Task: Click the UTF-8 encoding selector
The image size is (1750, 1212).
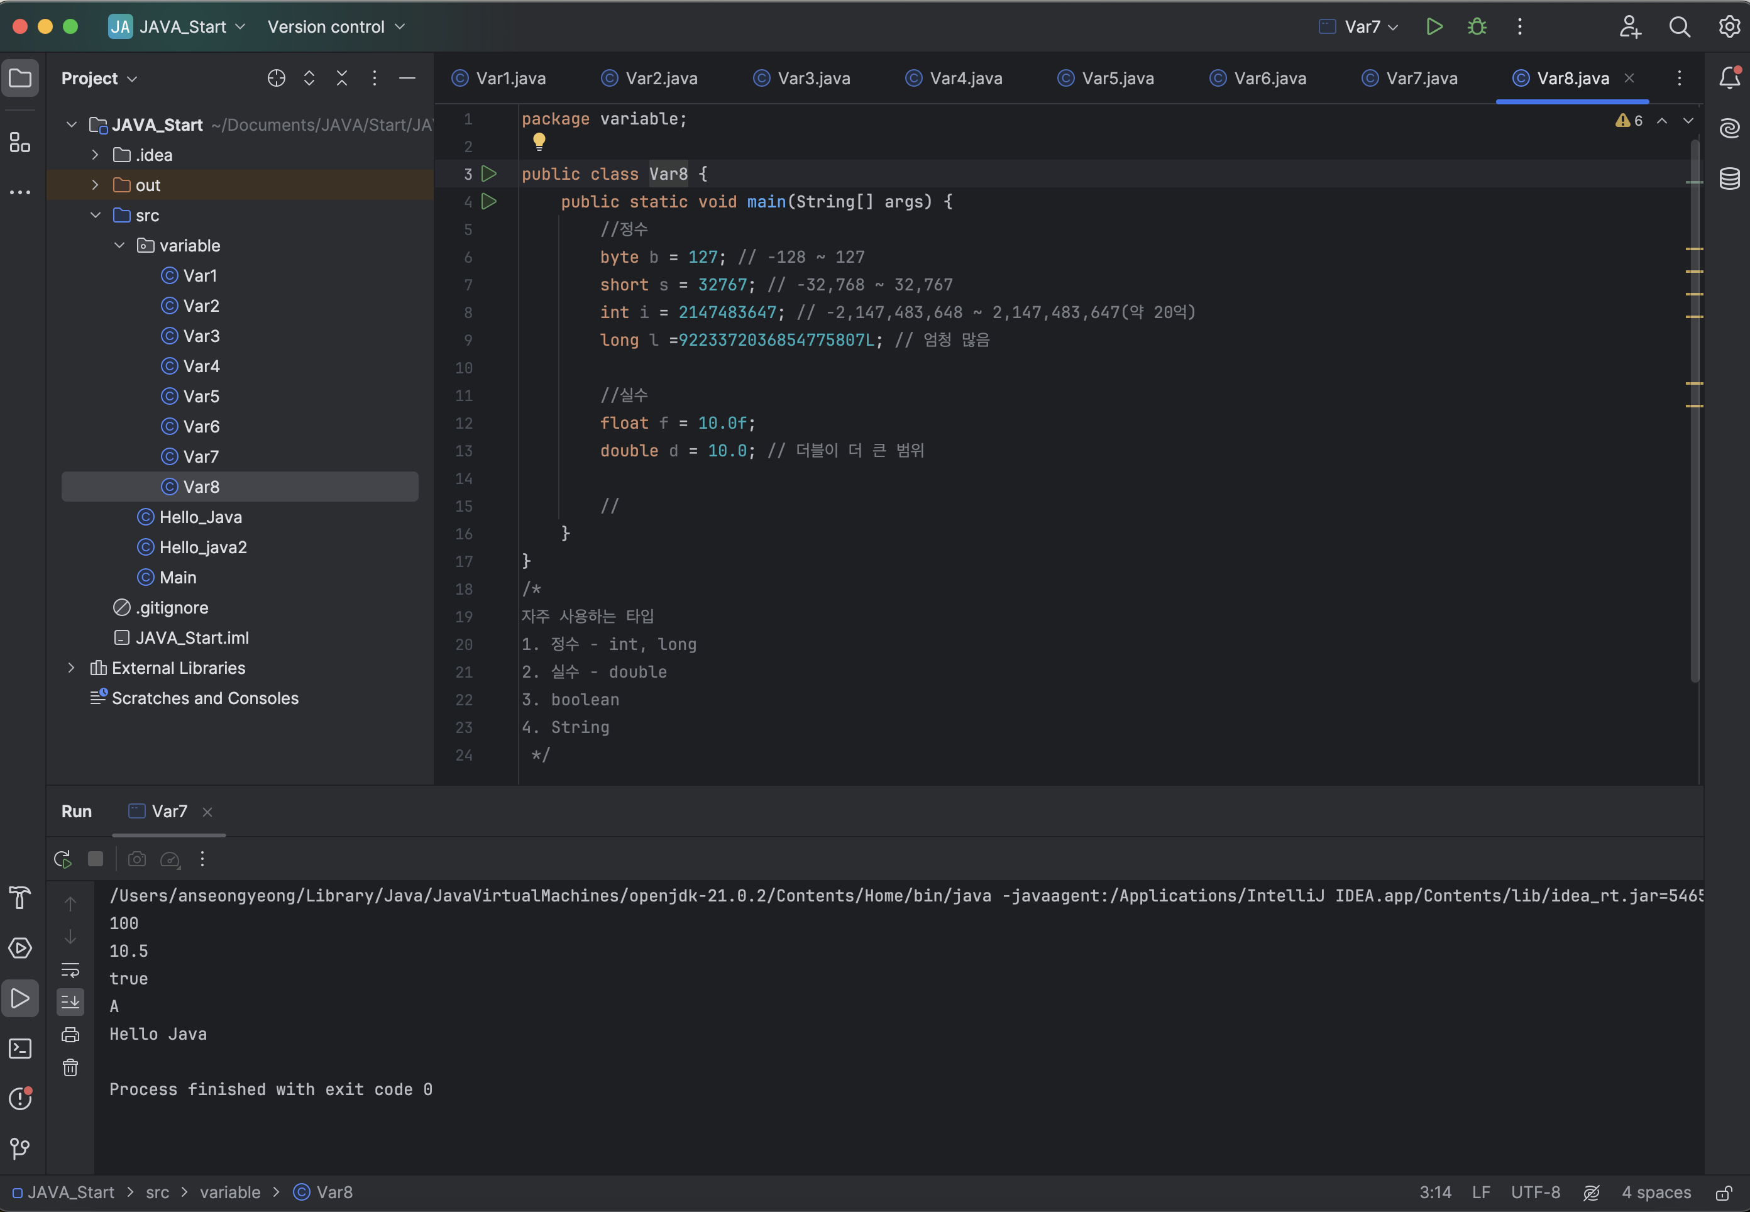Action: click(1535, 1193)
